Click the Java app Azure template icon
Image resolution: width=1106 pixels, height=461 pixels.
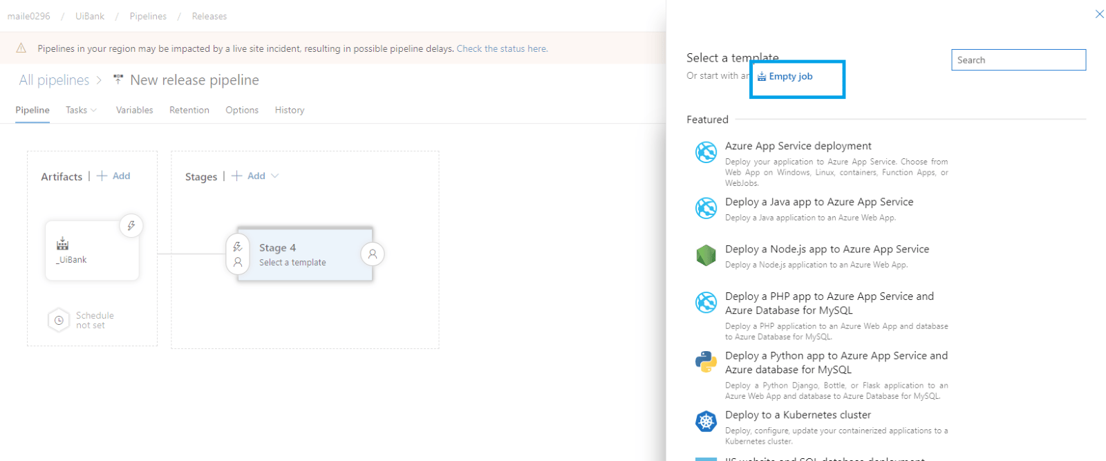pos(706,207)
